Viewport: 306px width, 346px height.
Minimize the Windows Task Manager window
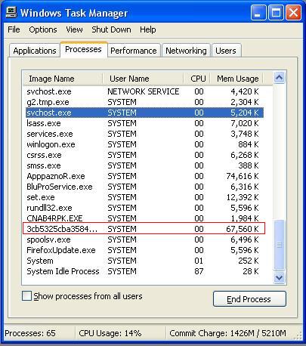pos(258,13)
